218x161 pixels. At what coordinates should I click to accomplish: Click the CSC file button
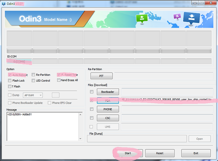tap(108, 118)
